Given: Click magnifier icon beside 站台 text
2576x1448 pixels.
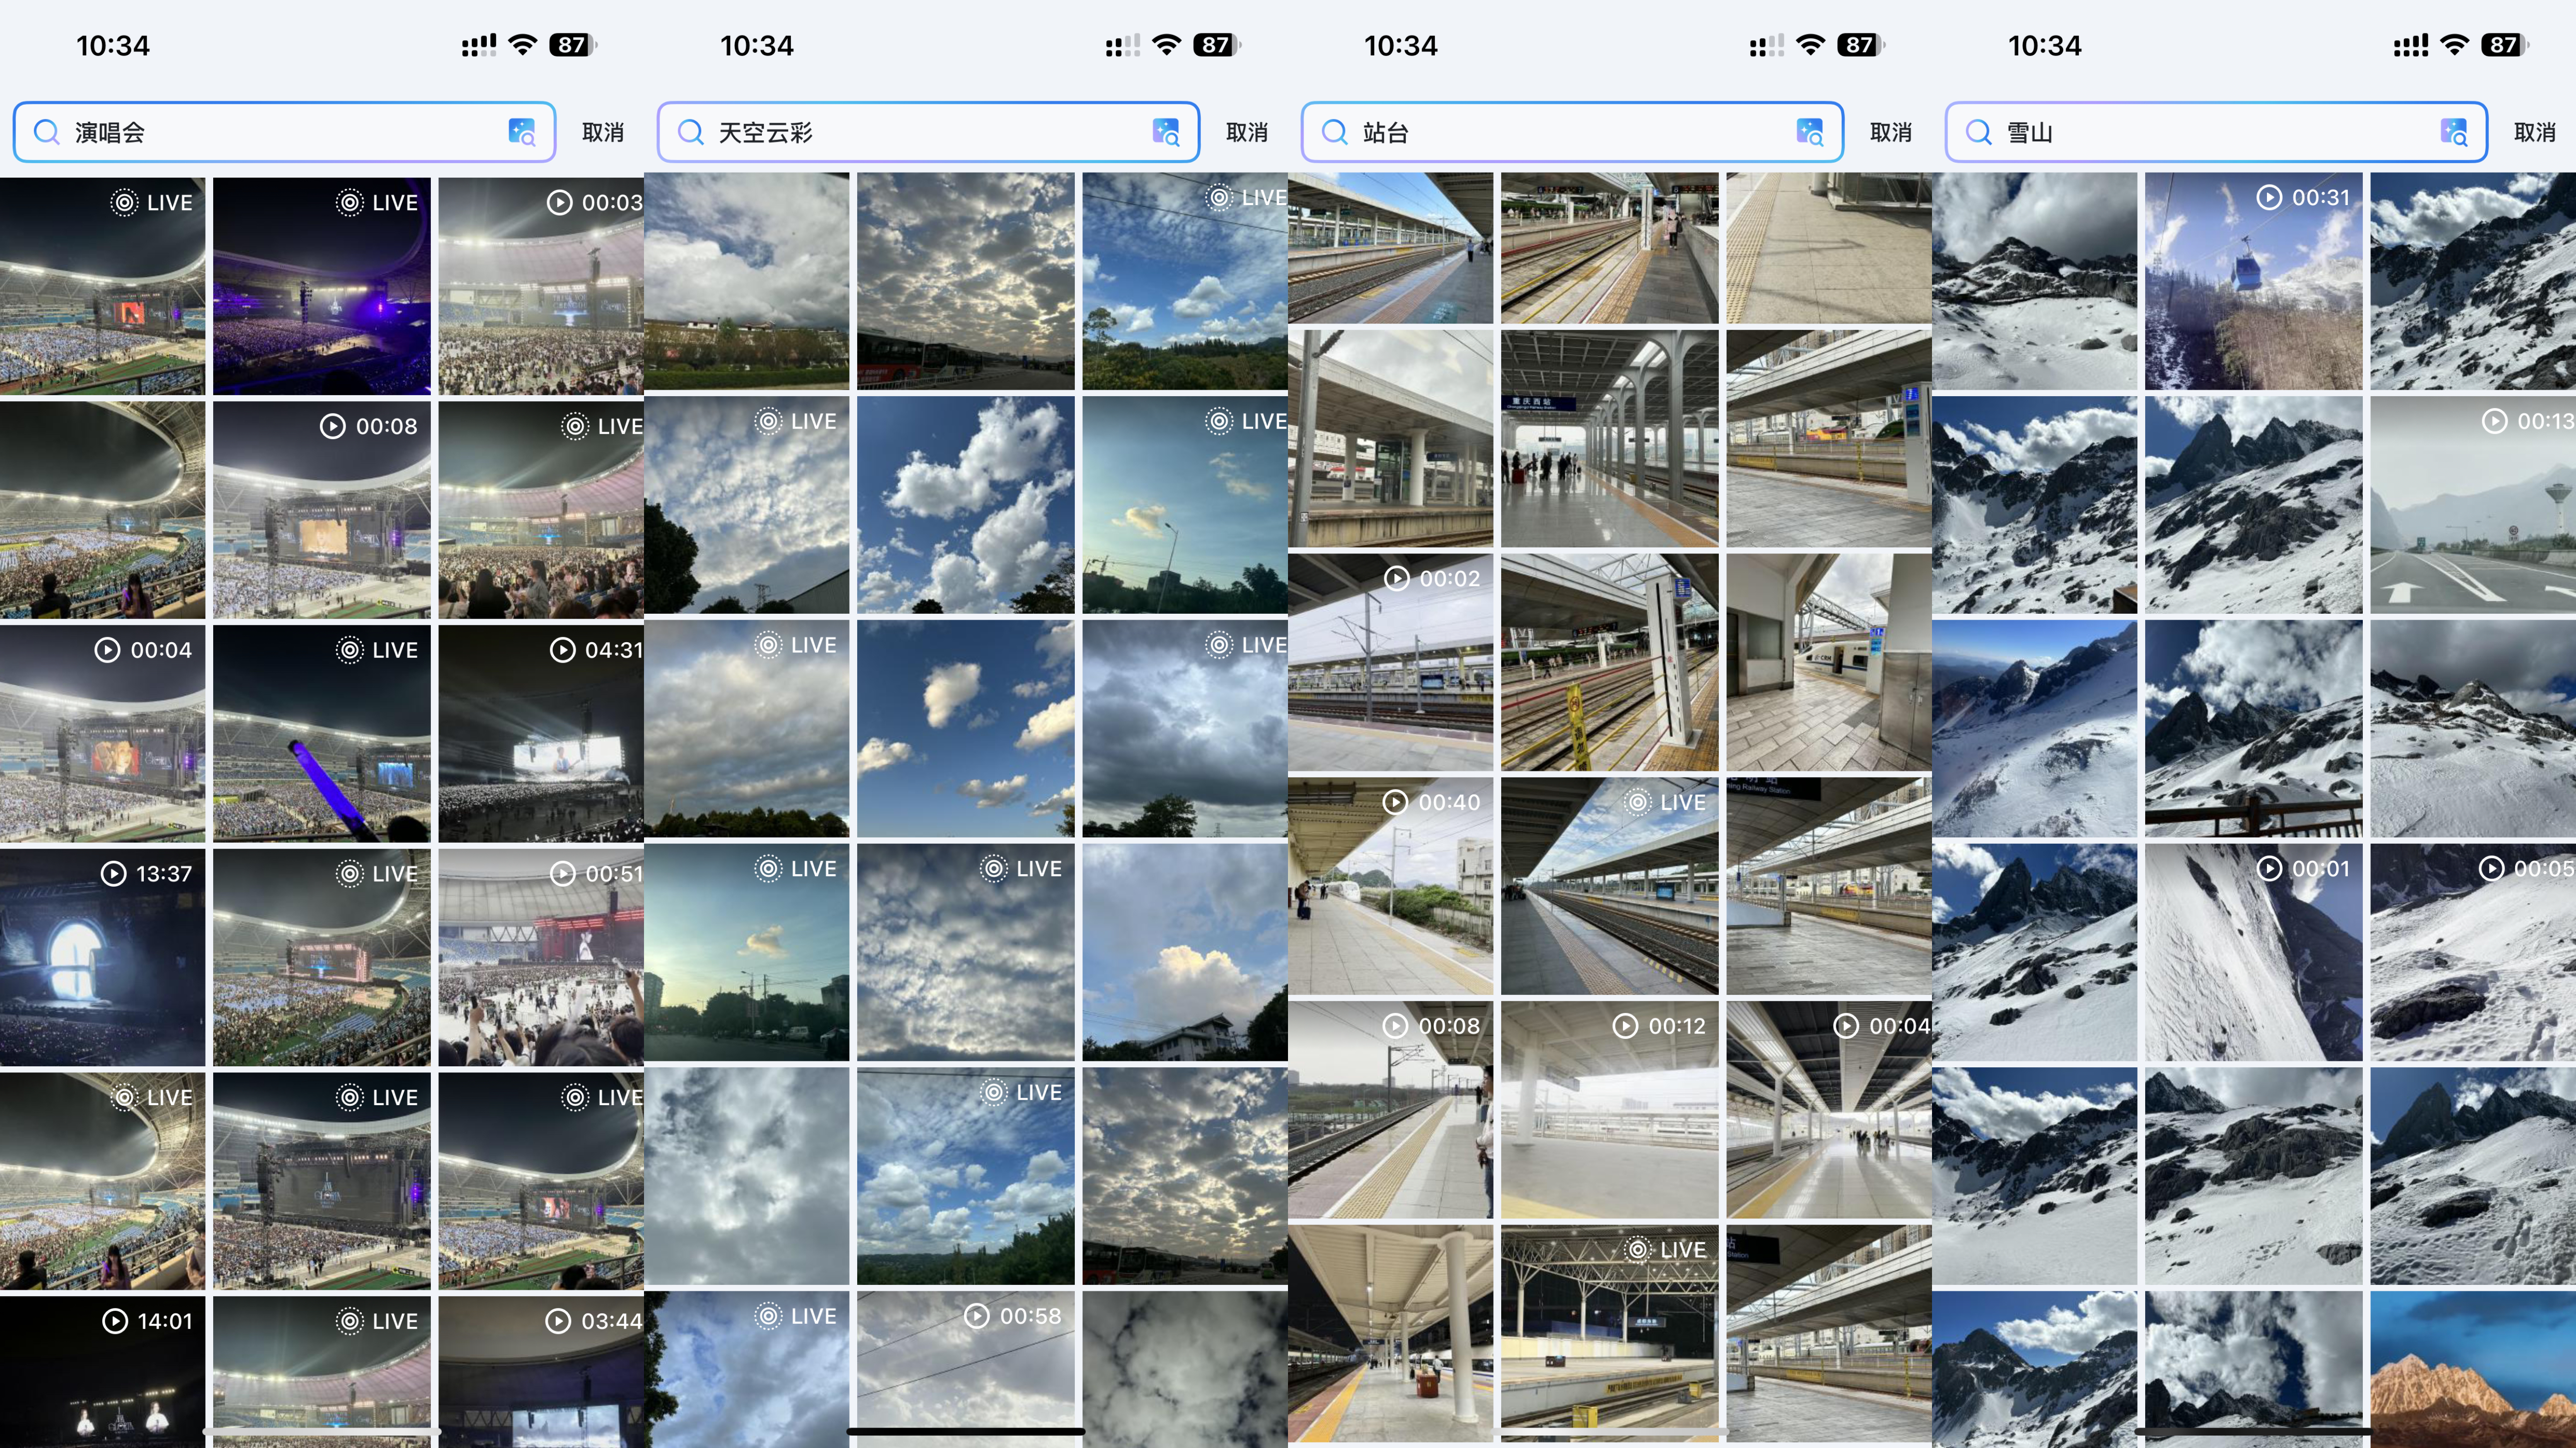Looking at the screenshot, I should (x=1335, y=132).
